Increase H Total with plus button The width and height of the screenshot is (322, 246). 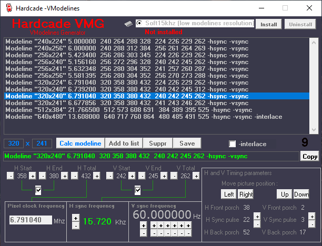(97, 176)
